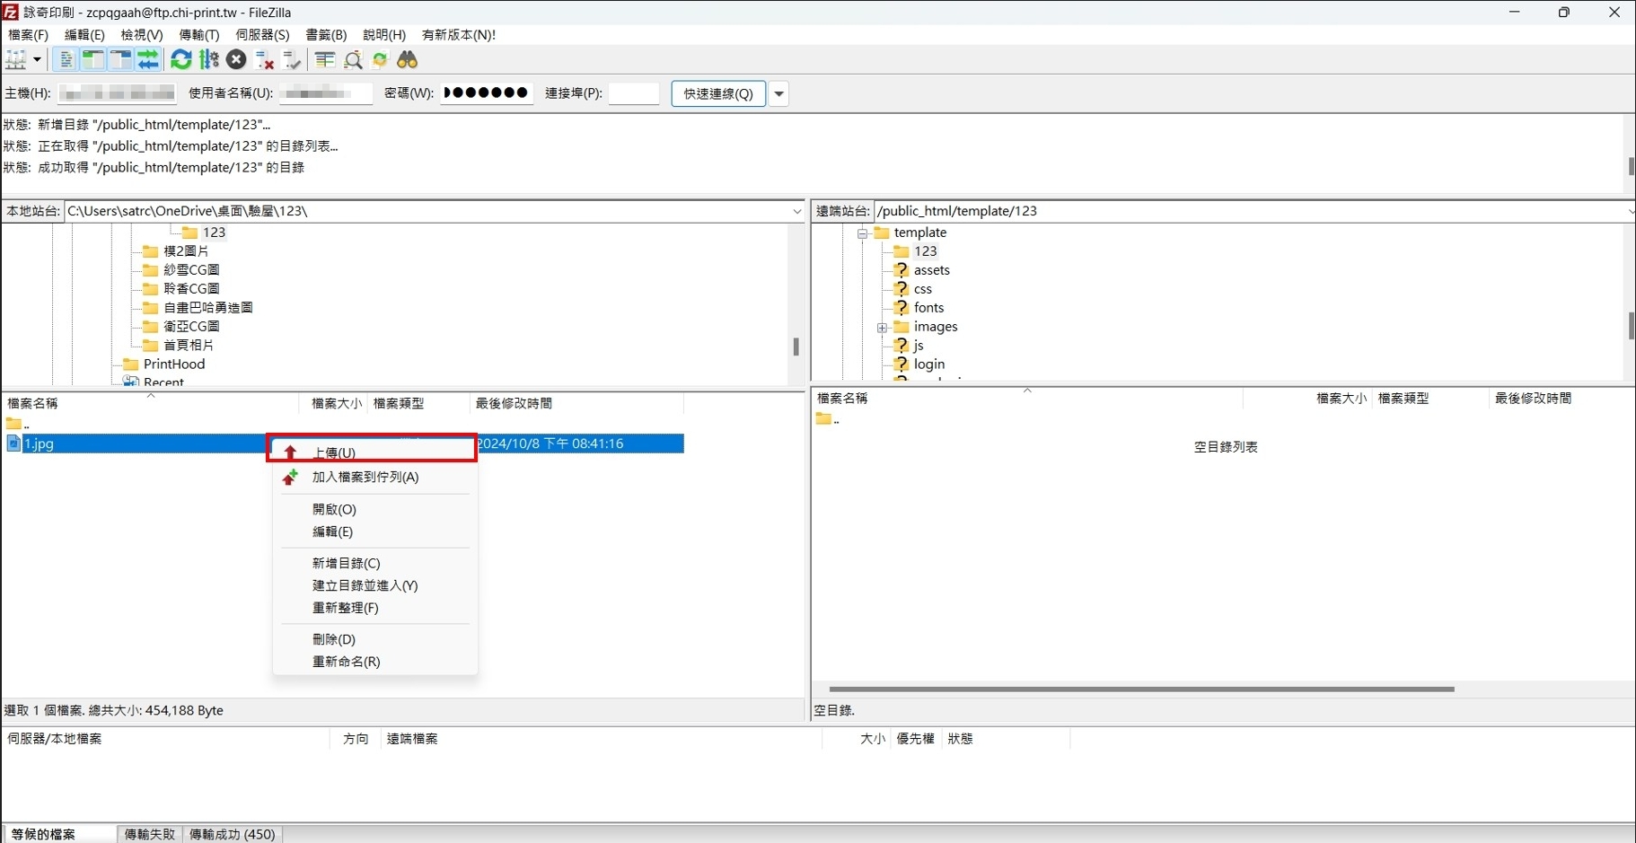Choose 上傳(U) from the context menu
Image resolution: width=1636 pixels, height=843 pixels.
[x=334, y=452]
